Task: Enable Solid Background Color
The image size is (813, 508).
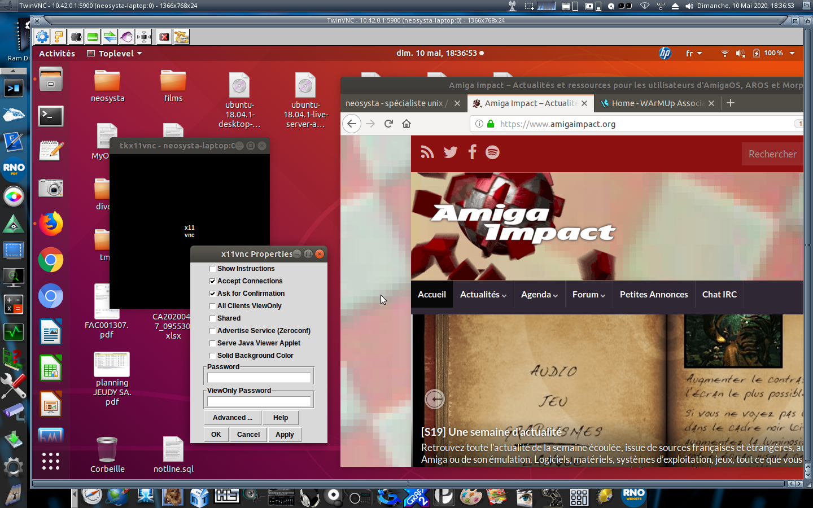Action: (212, 356)
